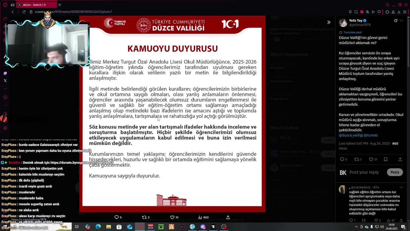Open more menu on @melikekiniz reply

click(401, 187)
